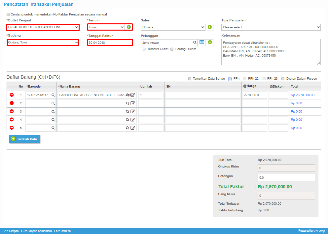
Task: Edit the item in row 3 via pencil icon
Action: [x=133, y=111]
